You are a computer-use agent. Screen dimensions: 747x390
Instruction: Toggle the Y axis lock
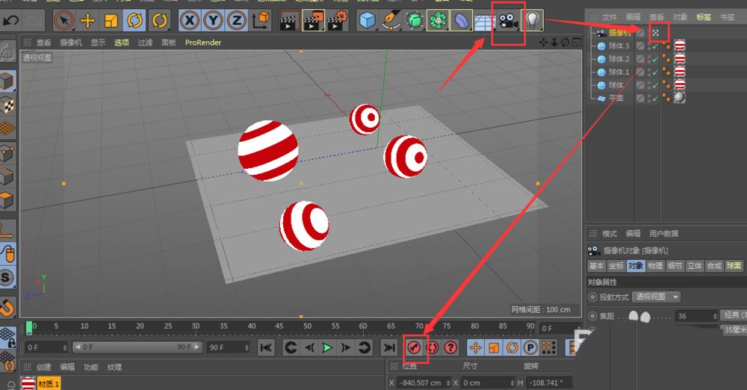[214, 21]
